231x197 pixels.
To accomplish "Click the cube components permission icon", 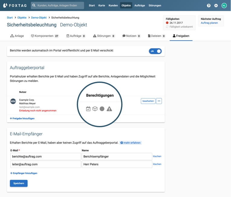I will coord(95,109).
